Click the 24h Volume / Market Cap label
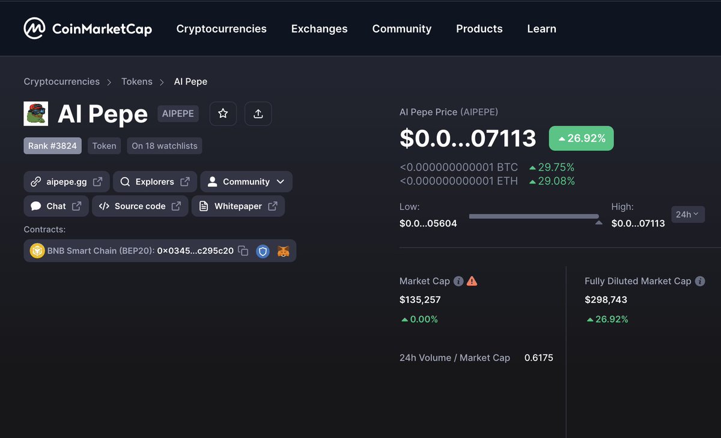This screenshot has height=438, width=721. 455,357
